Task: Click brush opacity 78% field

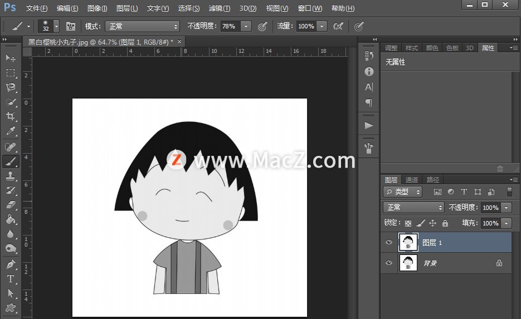Action: [230, 26]
